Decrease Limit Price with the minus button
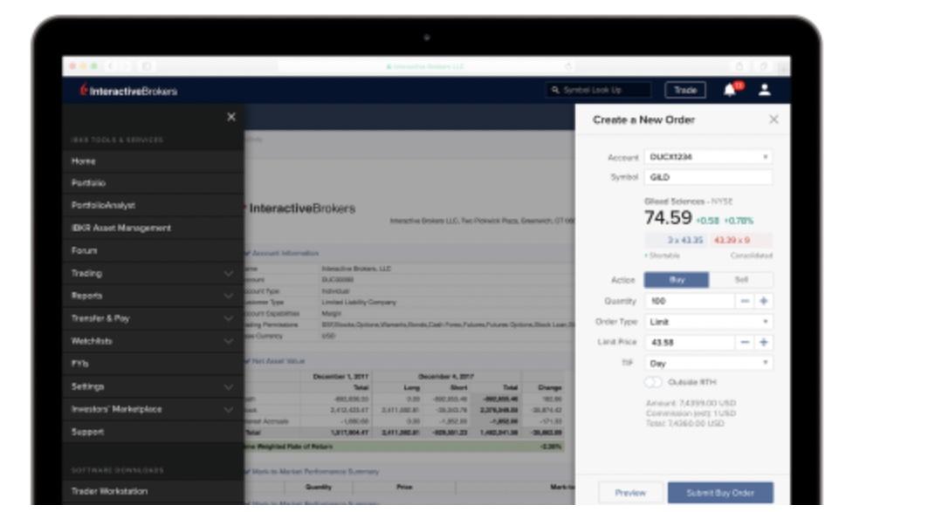Viewport: 935px width, 512px height. point(745,343)
